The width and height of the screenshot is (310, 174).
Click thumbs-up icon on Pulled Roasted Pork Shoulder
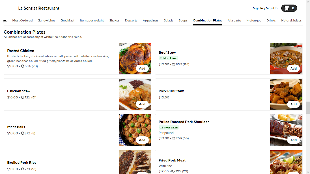(x=174, y=138)
